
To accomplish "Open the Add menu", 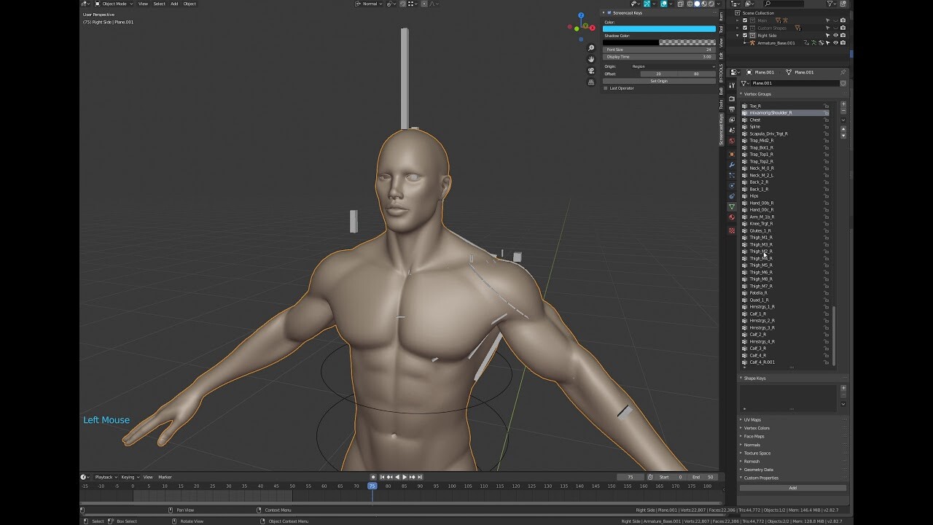I will click(174, 4).
